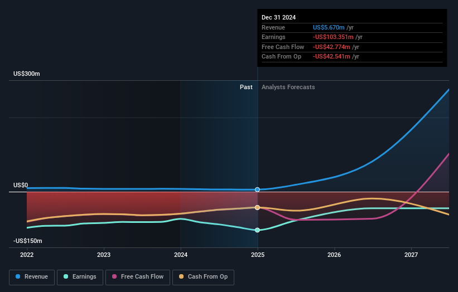Click the orange Cash From Op data point

coord(257,207)
